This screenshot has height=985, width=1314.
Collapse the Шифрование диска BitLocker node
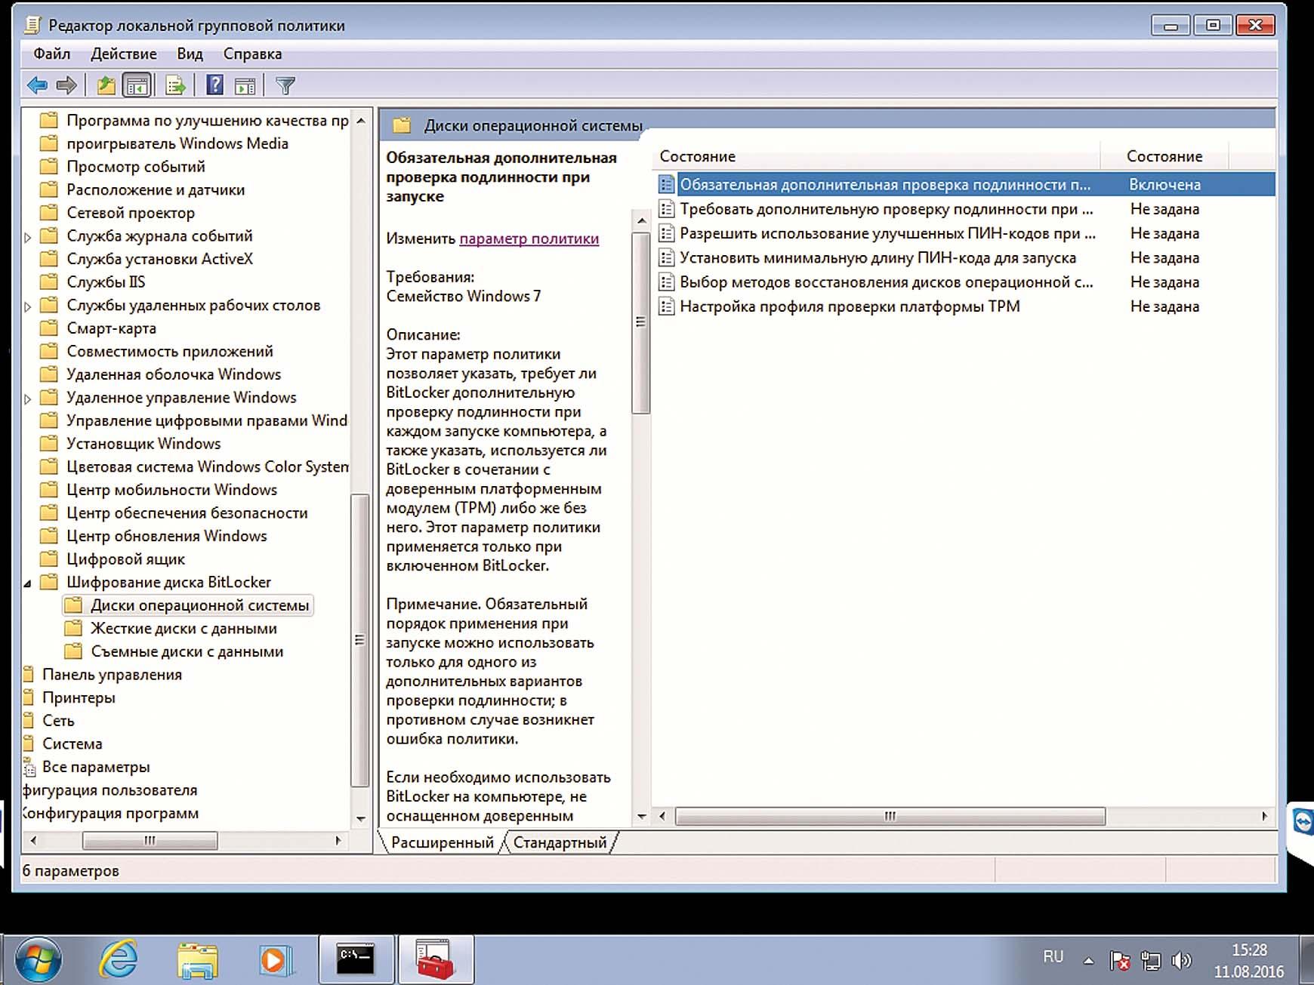pyautogui.click(x=28, y=583)
